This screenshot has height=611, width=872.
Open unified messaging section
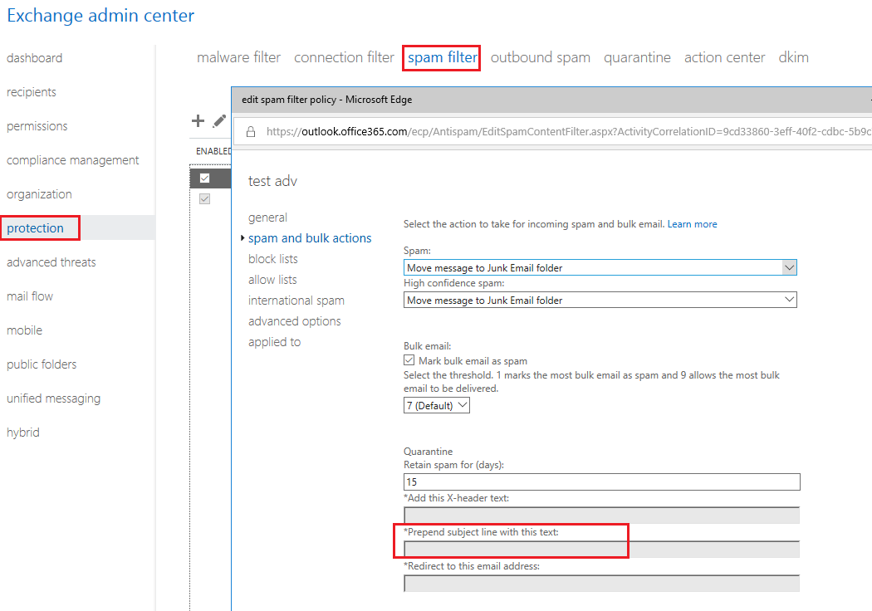click(x=53, y=398)
